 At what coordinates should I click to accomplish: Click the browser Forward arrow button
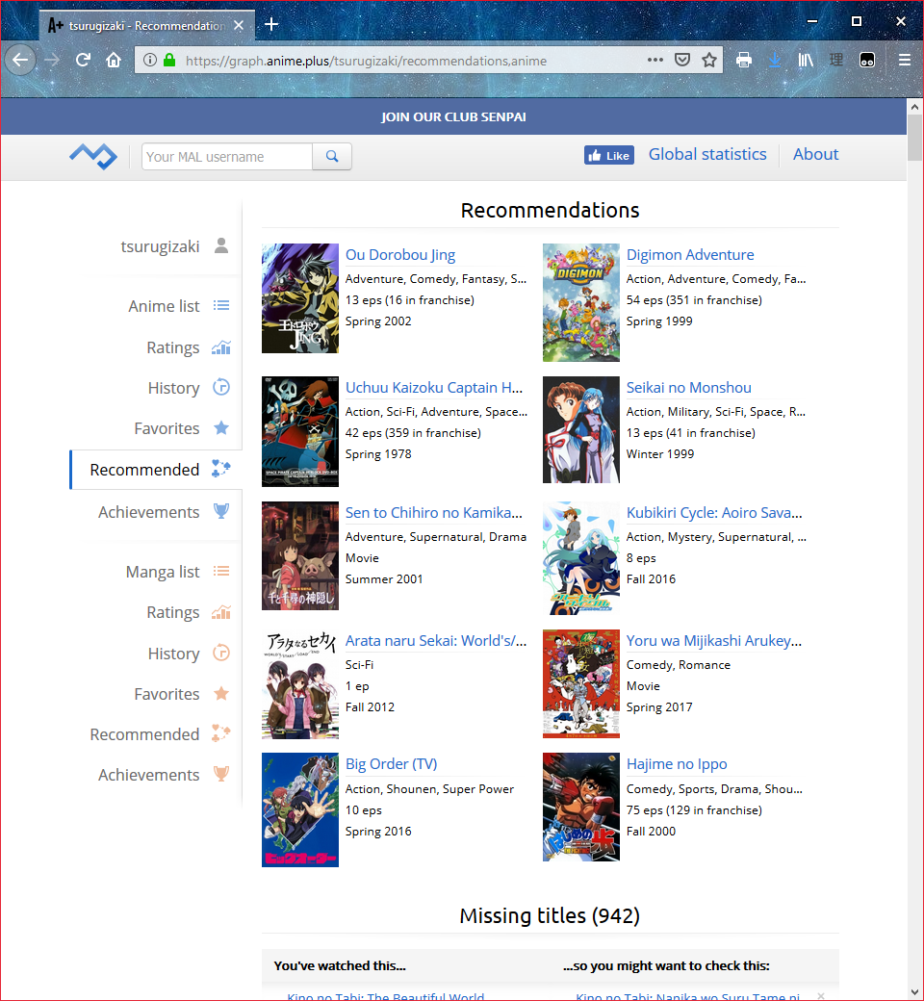[52, 60]
